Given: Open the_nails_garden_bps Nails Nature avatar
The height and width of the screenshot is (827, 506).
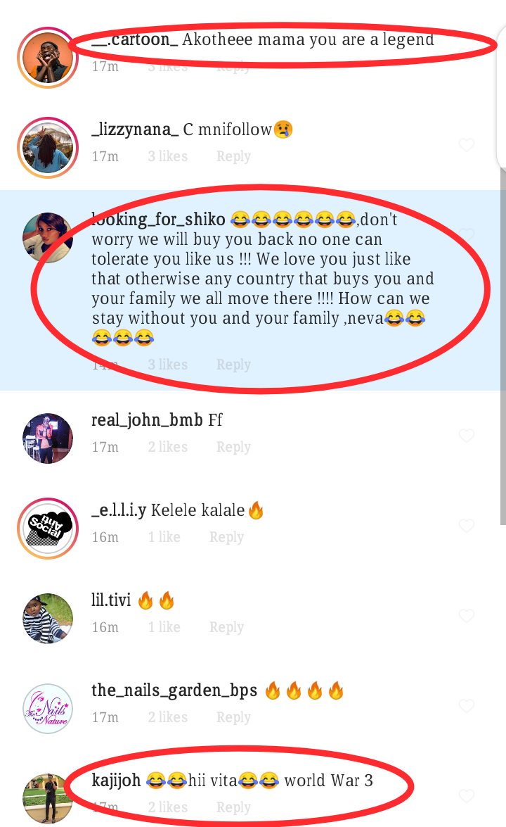Looking at the screenshot, I should pyautogui.click(x=47, y=709).
